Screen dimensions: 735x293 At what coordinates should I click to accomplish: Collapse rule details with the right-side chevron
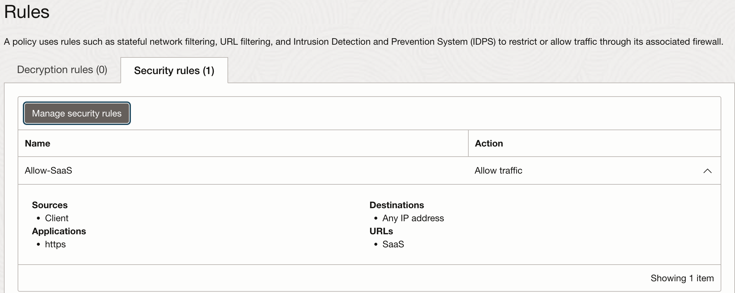(707, 171)
